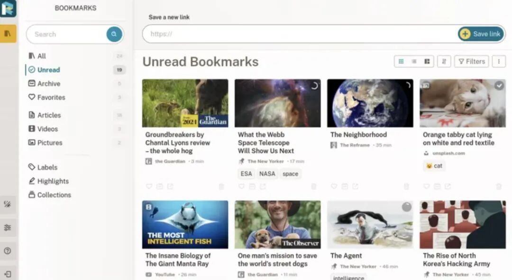Screen dimensions: 512x280
Task: Click the space label tag
Action: pyautogui.click(x=290, y=174)
